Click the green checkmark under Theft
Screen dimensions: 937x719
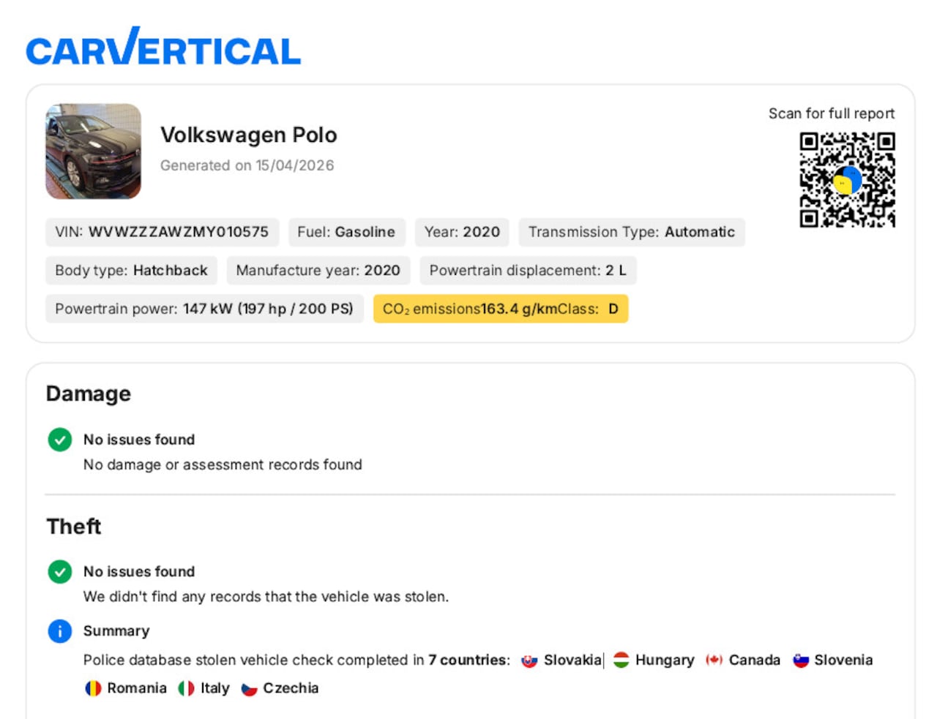coord(60,571)
